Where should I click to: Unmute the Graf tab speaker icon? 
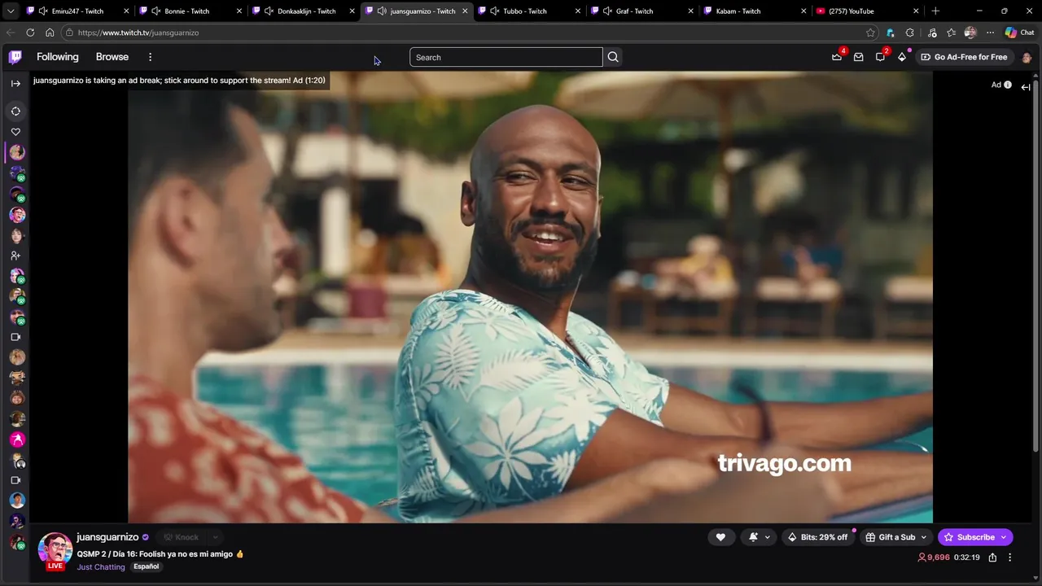click(607, 11)
